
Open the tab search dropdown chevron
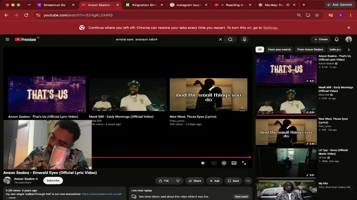click(29, 5)
